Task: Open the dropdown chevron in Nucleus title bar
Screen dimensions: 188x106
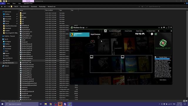Action: 159,27
